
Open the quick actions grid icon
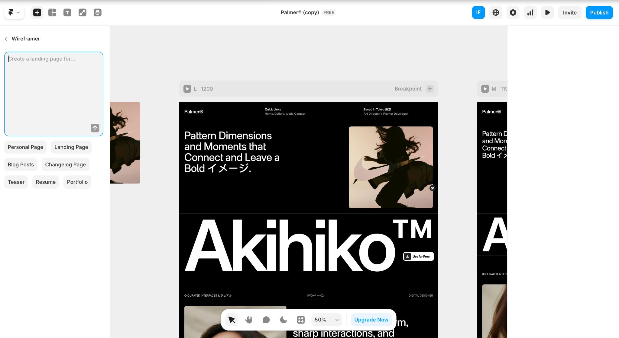coord(301,320)
